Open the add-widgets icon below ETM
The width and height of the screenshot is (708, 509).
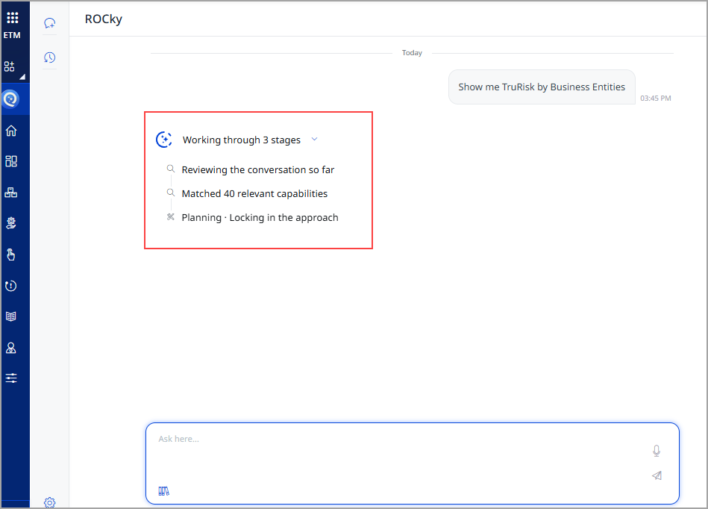point(10,66)
